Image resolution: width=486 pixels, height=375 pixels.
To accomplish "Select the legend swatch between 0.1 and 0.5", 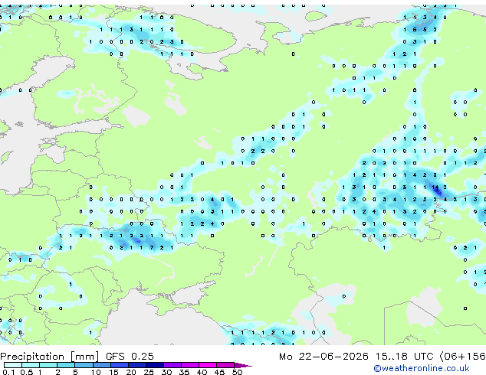I will tap(13, 365).
